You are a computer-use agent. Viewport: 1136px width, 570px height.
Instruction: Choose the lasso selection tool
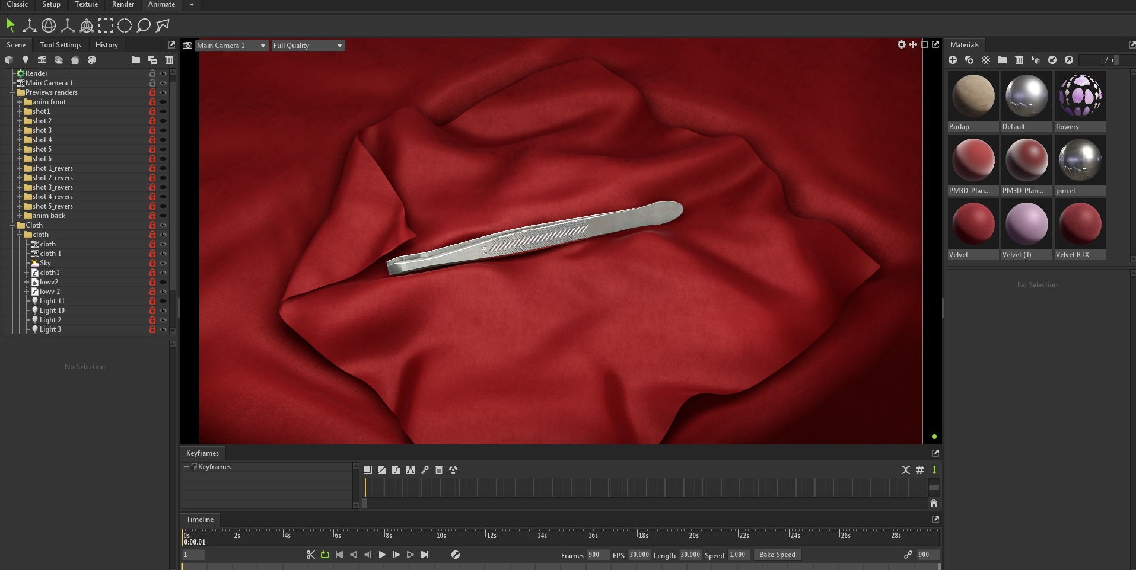(144, 25)
